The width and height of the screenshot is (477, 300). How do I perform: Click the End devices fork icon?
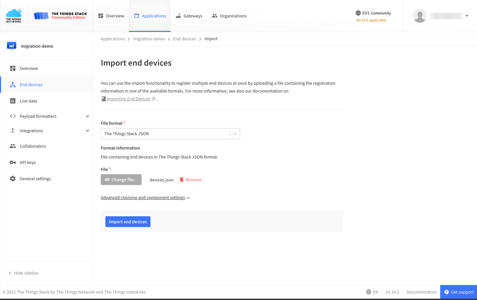pos(13,84)
